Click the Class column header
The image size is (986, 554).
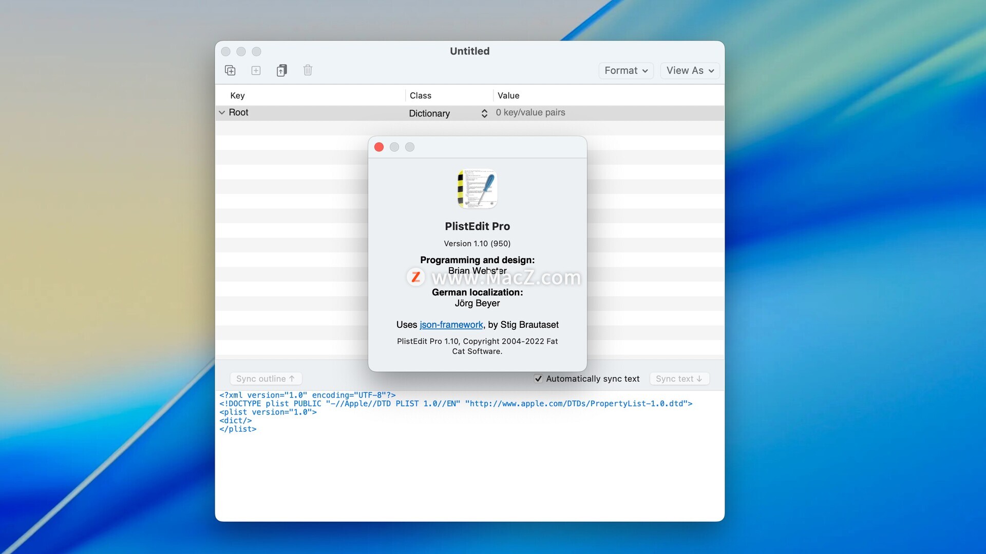click(420, 95)
